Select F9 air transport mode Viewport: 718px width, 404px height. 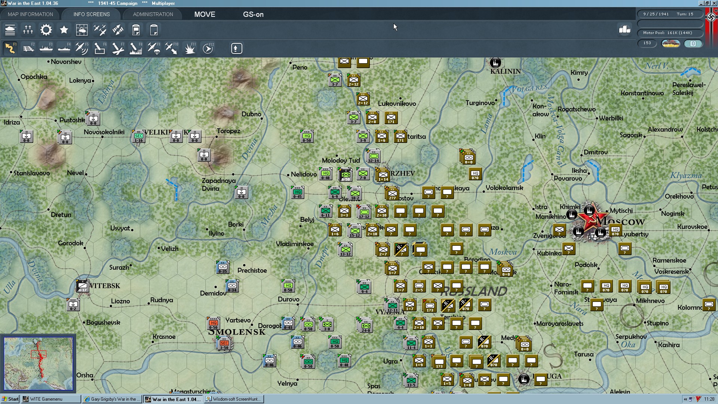154,48
